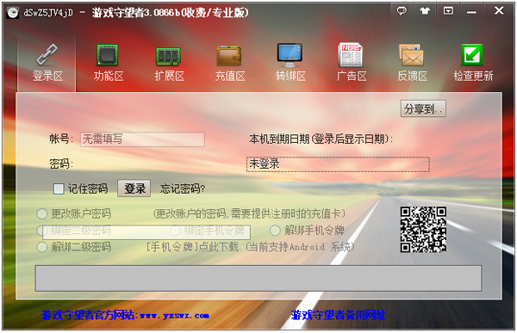The image size is (517, 333).
Task: Click the 分享到.. button
Action: (423, 108)
